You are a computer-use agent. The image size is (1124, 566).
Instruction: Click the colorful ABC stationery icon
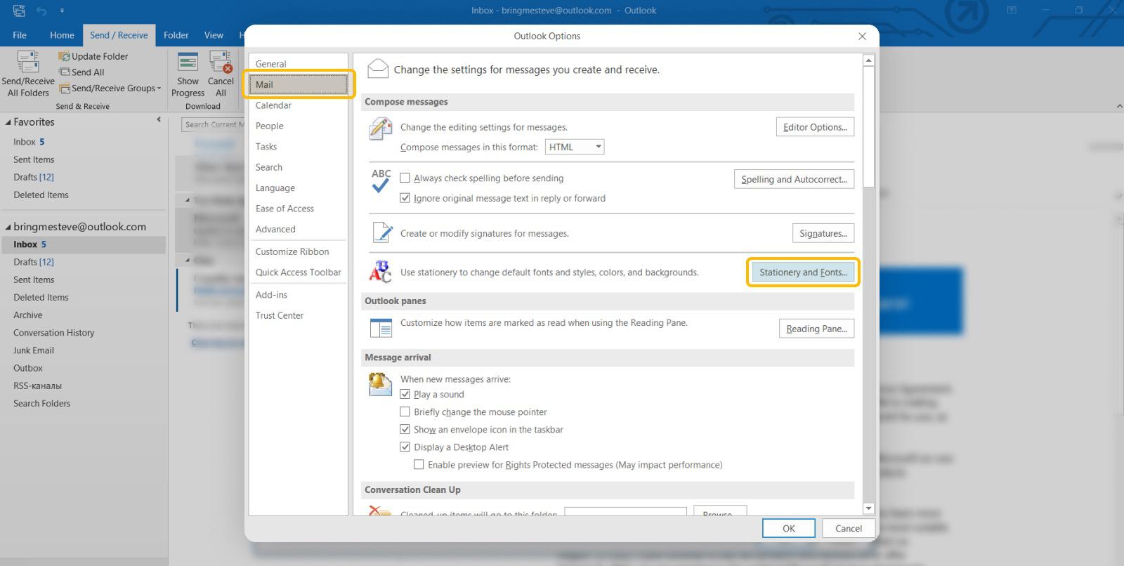point(380,271)
